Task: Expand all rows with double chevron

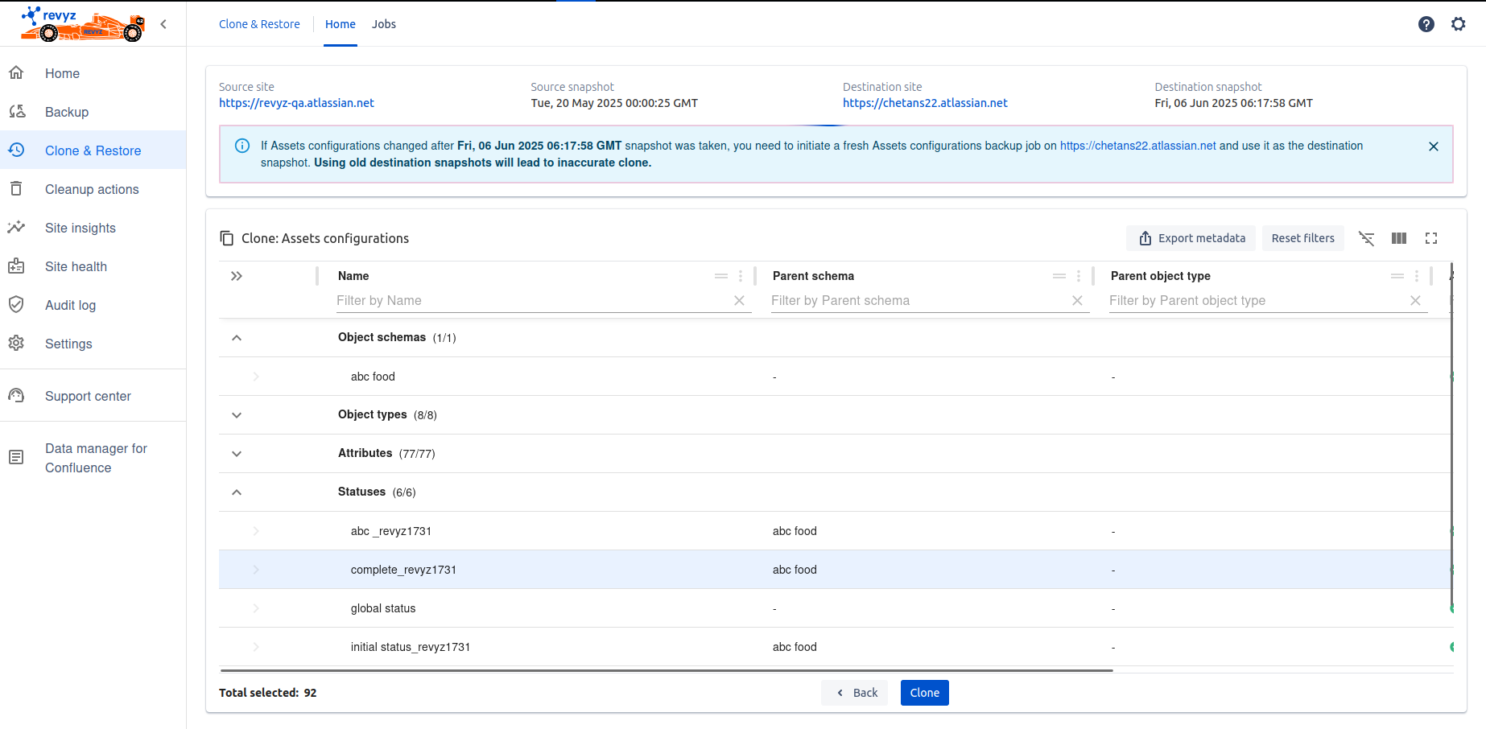Action: 237,276
